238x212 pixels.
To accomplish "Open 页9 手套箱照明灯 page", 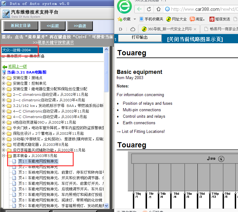I will click(61, 206).
